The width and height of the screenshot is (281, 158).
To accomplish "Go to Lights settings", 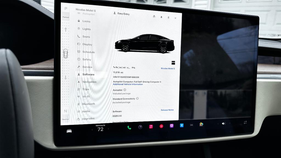I will tap(84, 29).
